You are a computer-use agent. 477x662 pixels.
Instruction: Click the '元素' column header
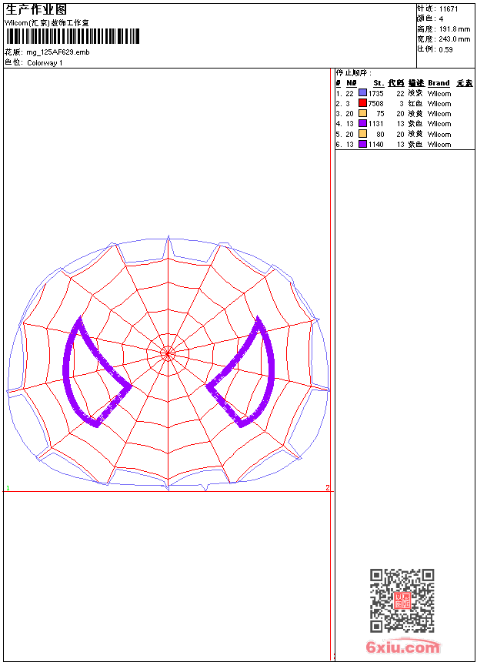point(465,83)
